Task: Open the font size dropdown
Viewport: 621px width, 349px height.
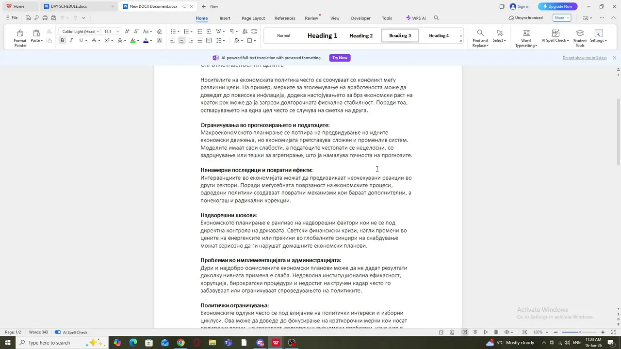Action: [117, 32]
